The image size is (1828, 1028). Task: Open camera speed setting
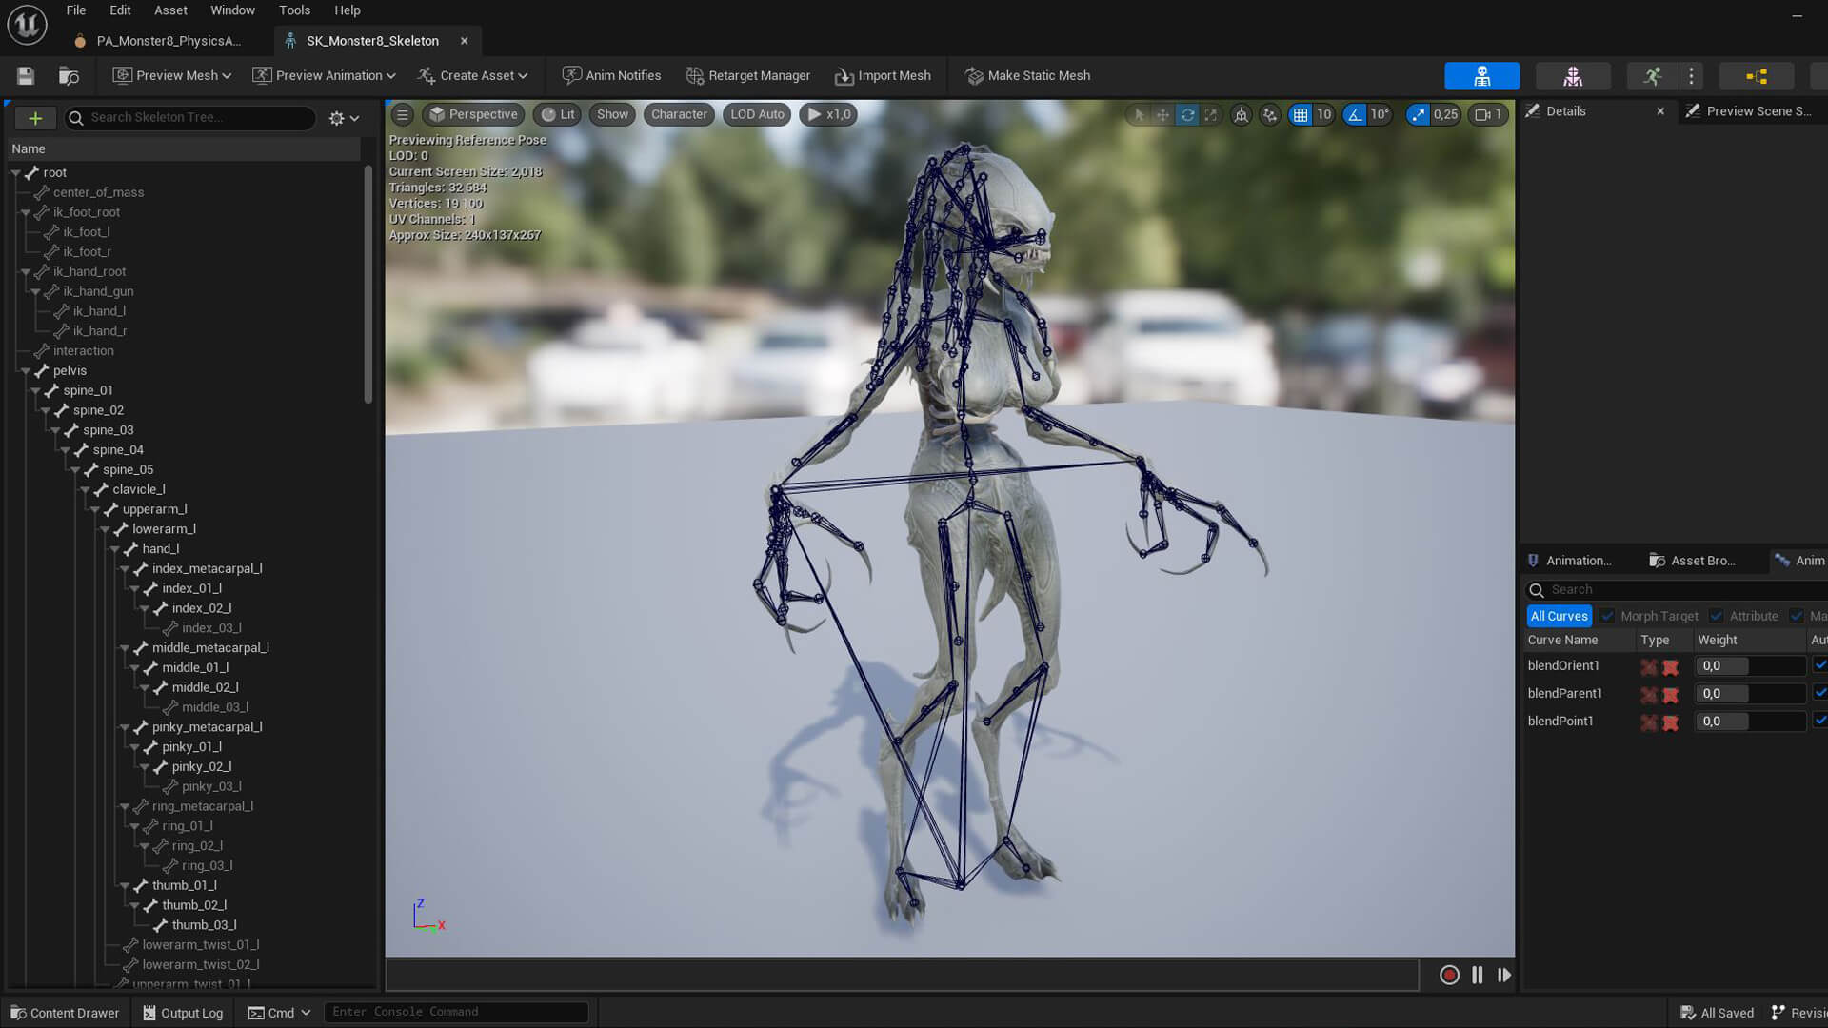tap(1488, 114)
